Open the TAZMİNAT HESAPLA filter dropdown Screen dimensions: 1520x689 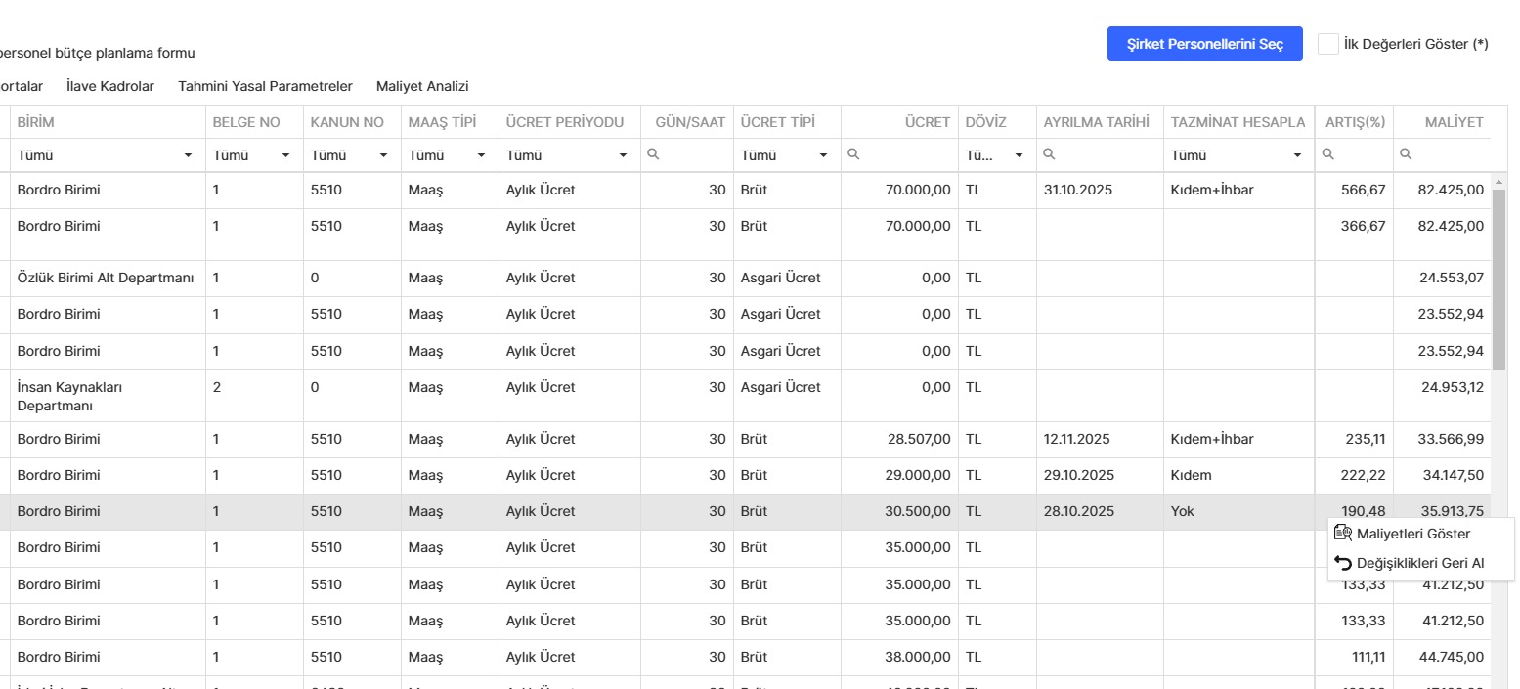tap(1297, 155)
